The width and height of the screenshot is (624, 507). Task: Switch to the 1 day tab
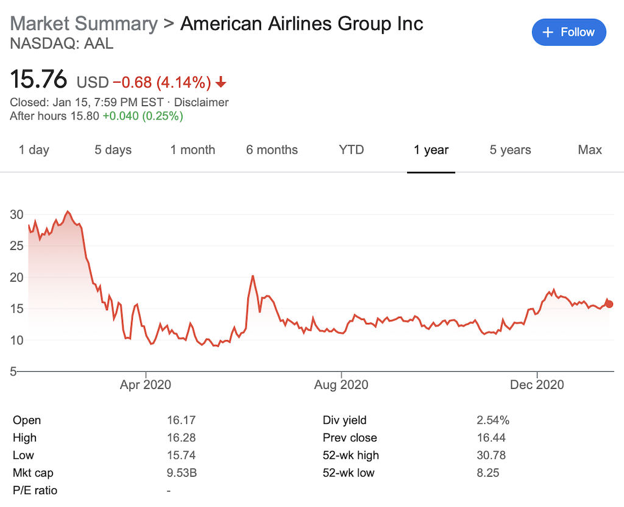point(34,150)
